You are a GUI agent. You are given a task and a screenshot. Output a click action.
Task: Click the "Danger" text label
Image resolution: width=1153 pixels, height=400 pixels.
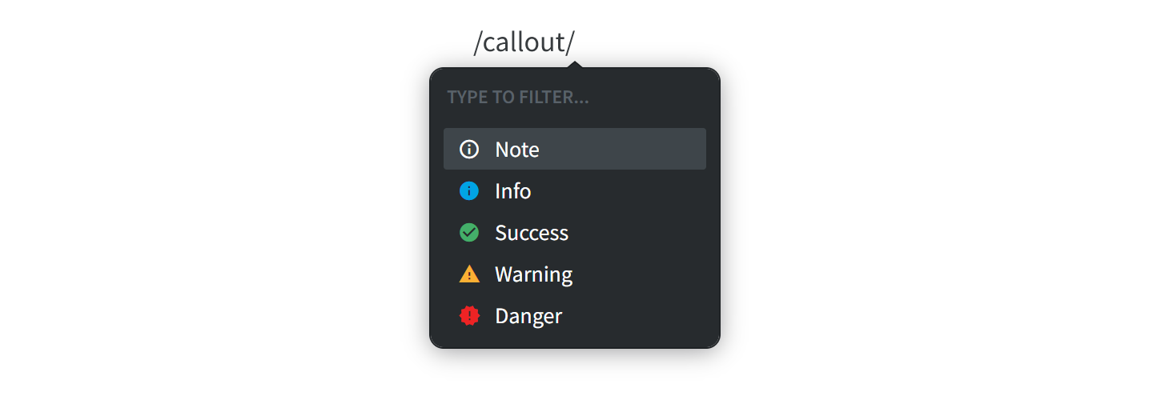pyautogui.click(x=528, y=315)
